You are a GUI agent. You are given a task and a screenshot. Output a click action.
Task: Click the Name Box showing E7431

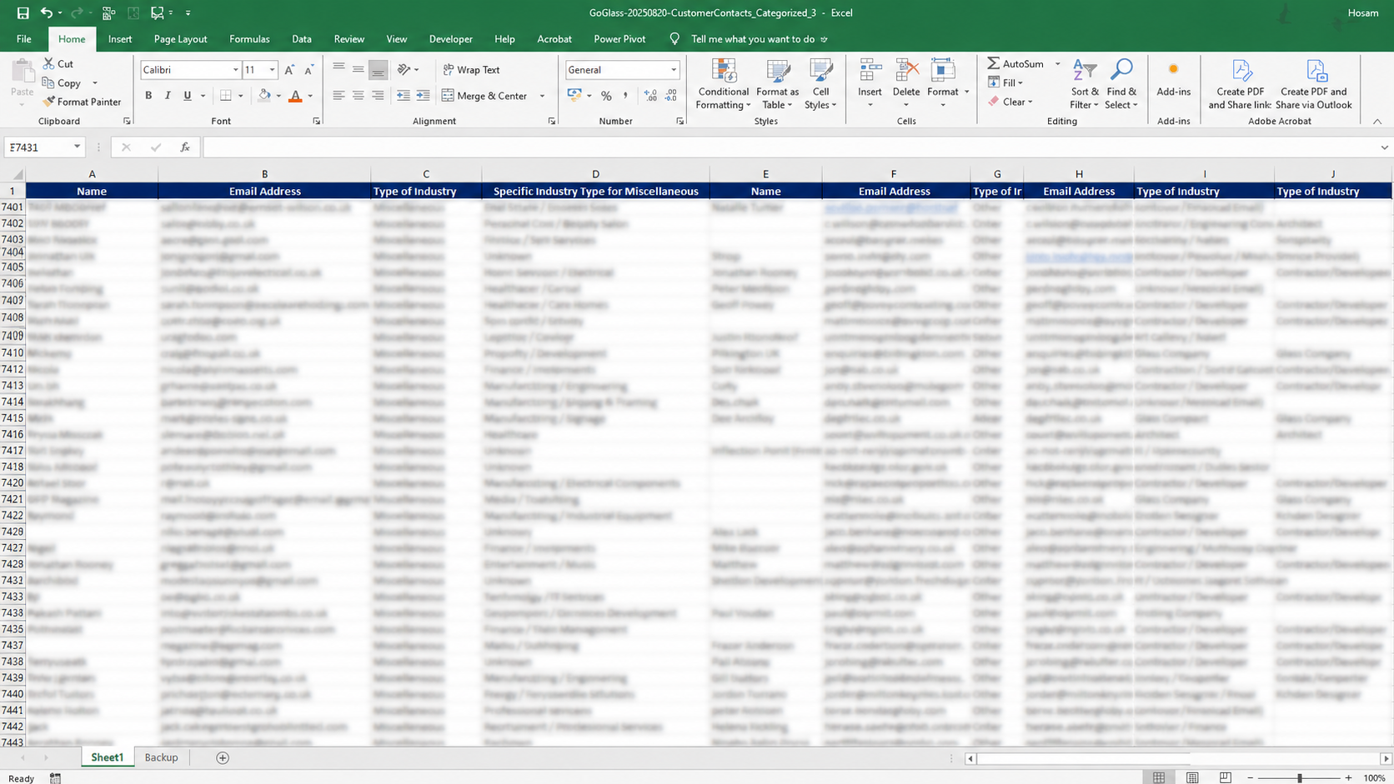44,147
